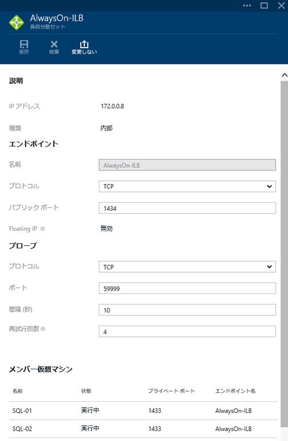Image resolution: width=288 pixels, height=441 pixels.
Task: Click the 再試行回数 field showing 4
Action: click(x=187, y=331)
